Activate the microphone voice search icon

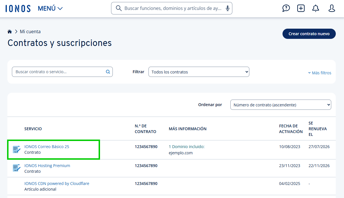coord(228,9)
